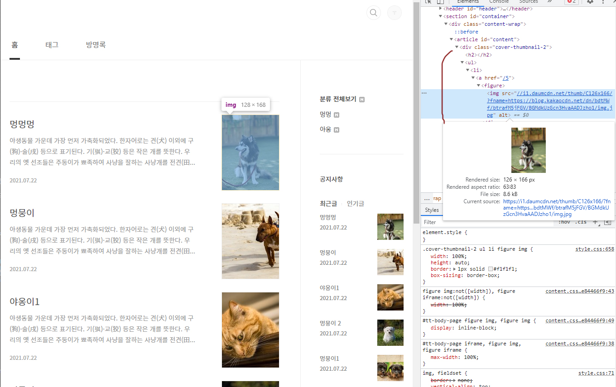Open the Styles tab
The height and width of the screenshot is (387, 616).
[432, 210]
